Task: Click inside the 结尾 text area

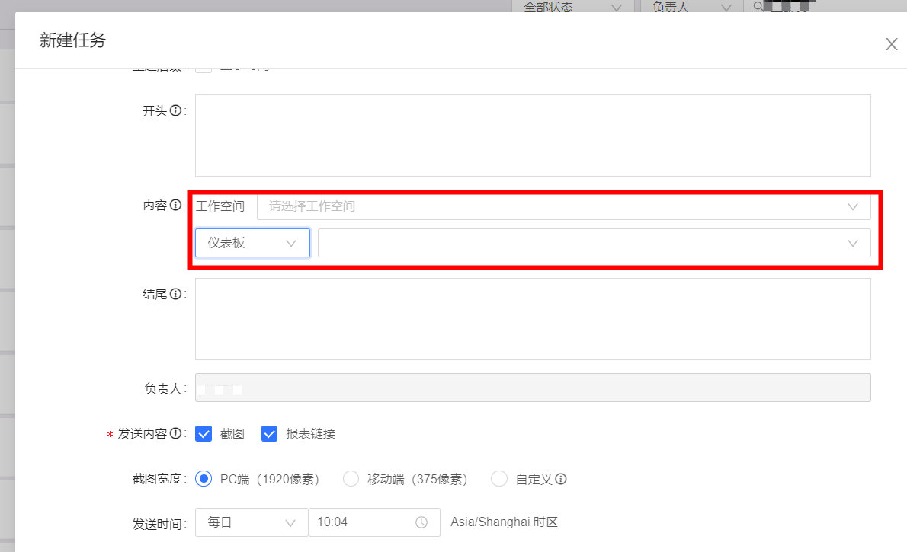Action: 533,318
